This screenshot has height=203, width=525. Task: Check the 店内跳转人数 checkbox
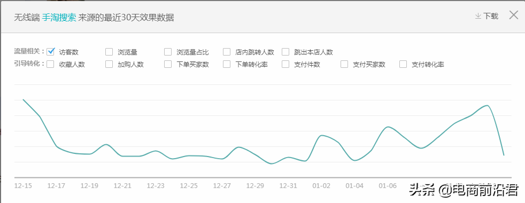(x=227, y=52)
